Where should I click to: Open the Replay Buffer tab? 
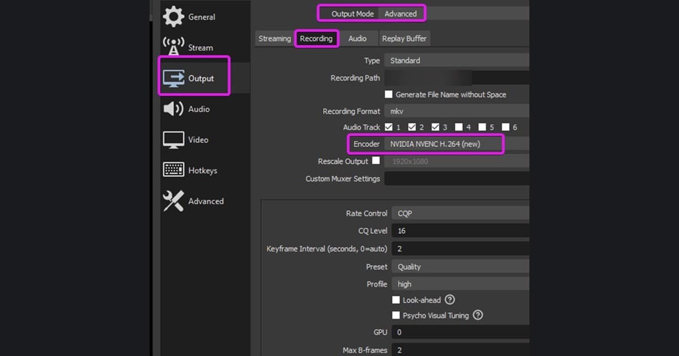coord(405,38)
